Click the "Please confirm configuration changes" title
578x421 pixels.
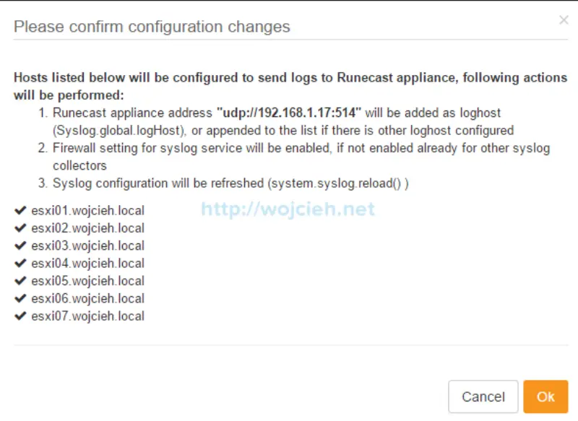point(152,27)
